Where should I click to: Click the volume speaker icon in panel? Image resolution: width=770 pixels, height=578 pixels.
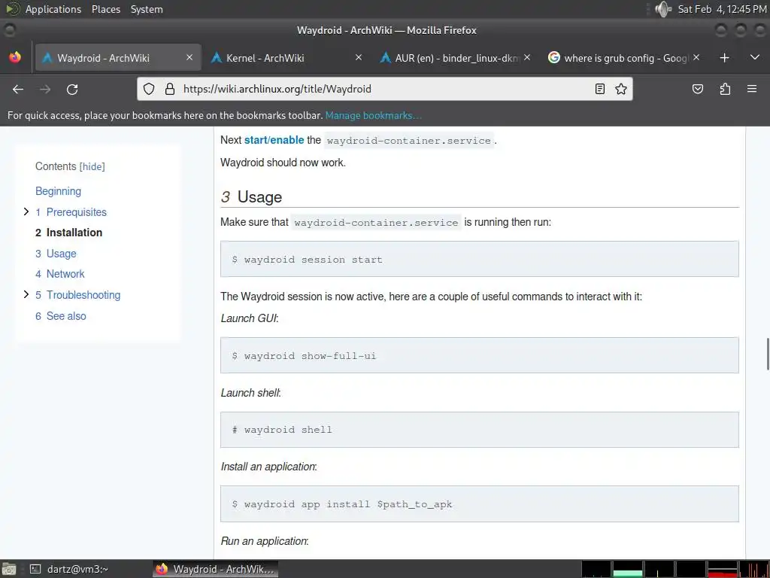(x=663, y=9)
